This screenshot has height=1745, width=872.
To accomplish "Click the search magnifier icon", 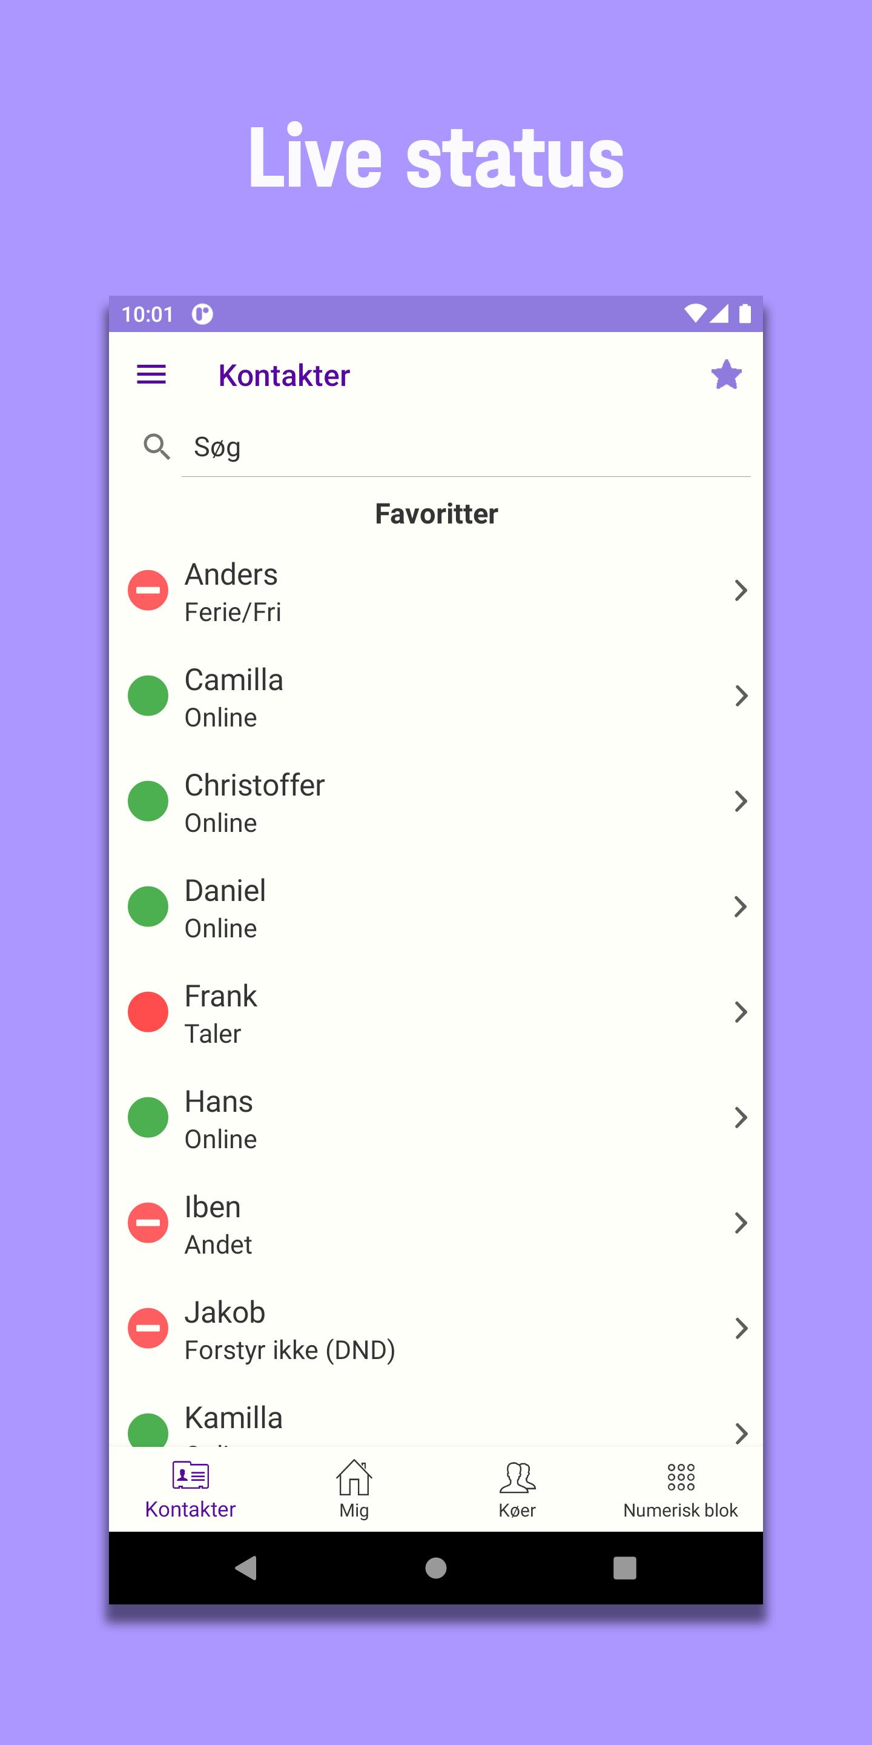I will (x=157, y=447).
